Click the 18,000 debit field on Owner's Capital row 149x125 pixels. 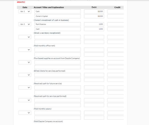coord(94,16)
